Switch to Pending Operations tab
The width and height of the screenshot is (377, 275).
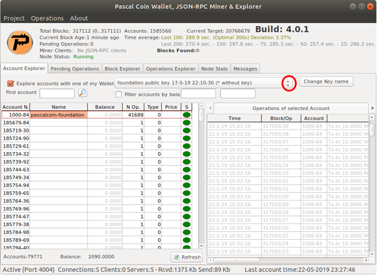click(75, 69)
